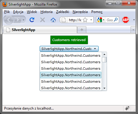The image size is (138, 114).
Task: Click the Stop loading X icon
Action: pyautogui.click(x=43, y=20)
